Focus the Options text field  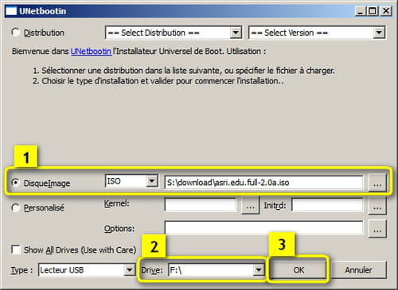coord(264,227)
